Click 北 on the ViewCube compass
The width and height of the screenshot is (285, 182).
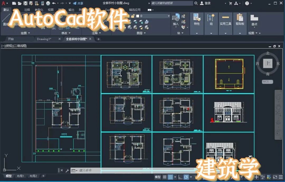click(268, 53)
